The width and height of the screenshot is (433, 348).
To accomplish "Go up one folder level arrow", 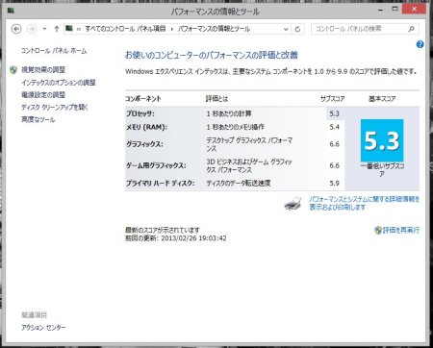I will tap(57, 29).
